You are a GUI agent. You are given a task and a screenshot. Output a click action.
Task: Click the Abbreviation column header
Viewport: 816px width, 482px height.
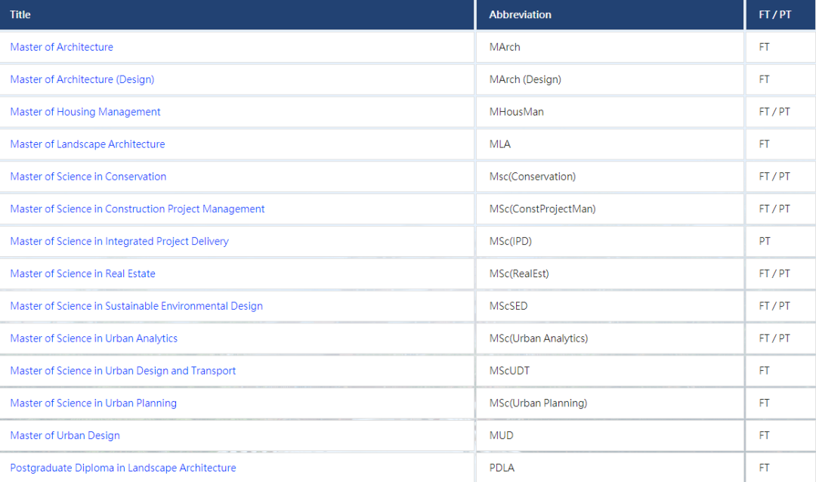coord(520,14)
